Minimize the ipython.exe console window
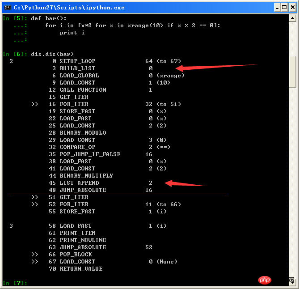Image resolution: width=299 pixels, height=289 pixels. pos(277,8)
